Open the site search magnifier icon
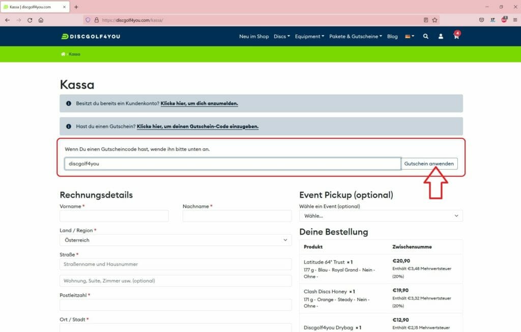This screenshot has height=332, width=521. [x=426, y=37]
